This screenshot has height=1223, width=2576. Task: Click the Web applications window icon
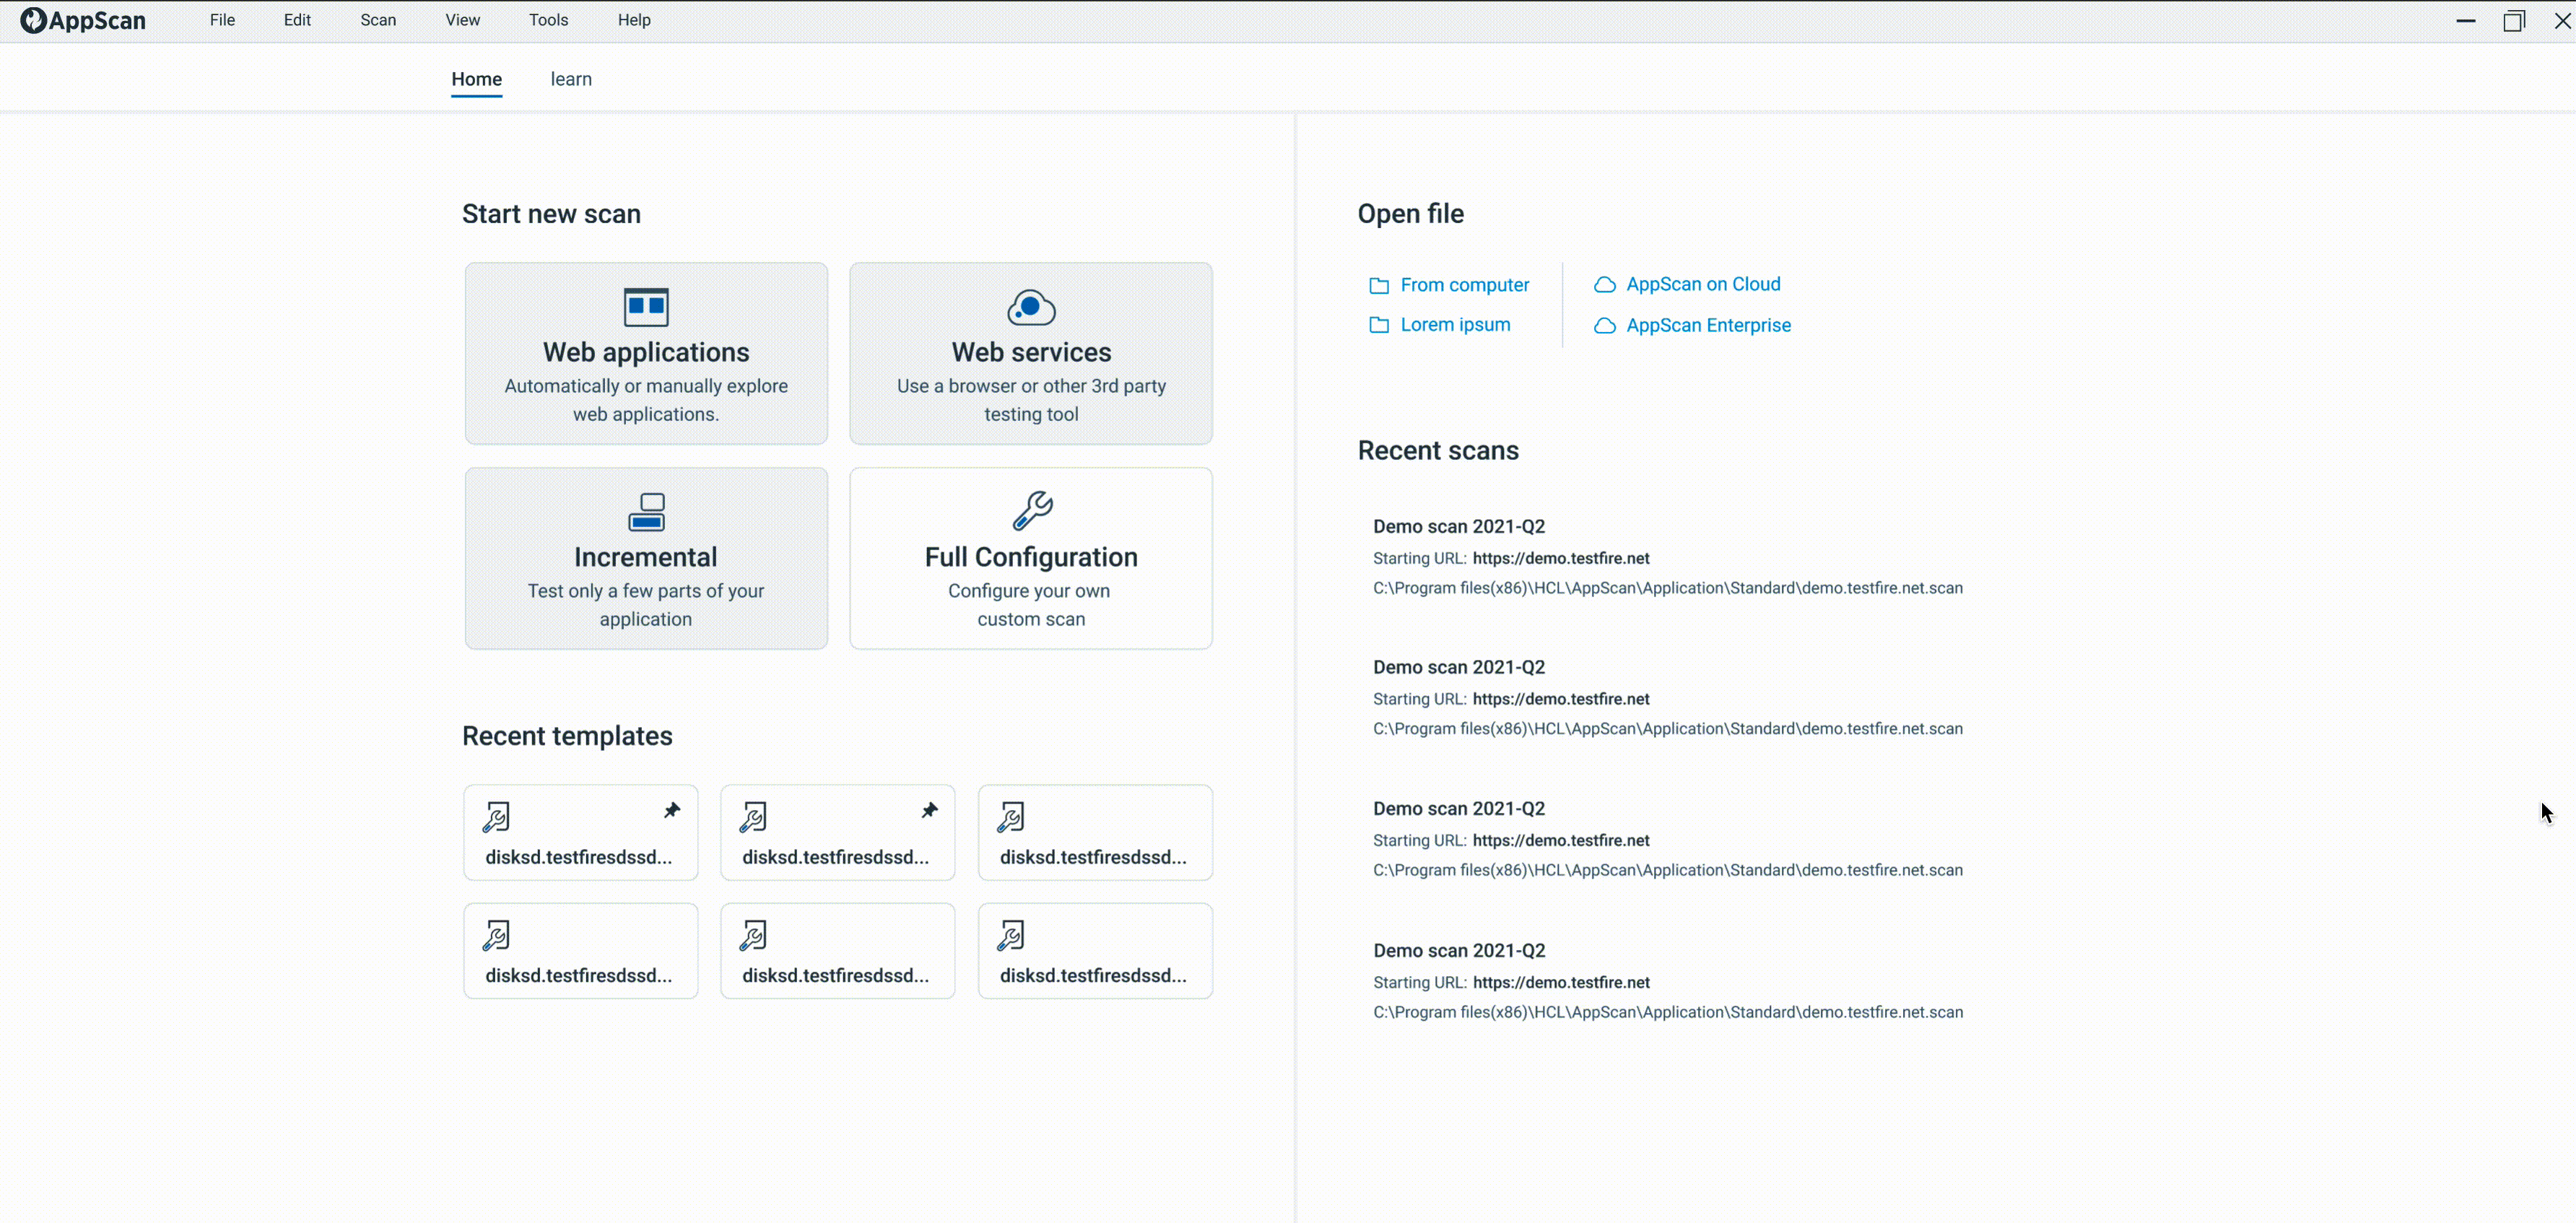click(x=646, y=307)
